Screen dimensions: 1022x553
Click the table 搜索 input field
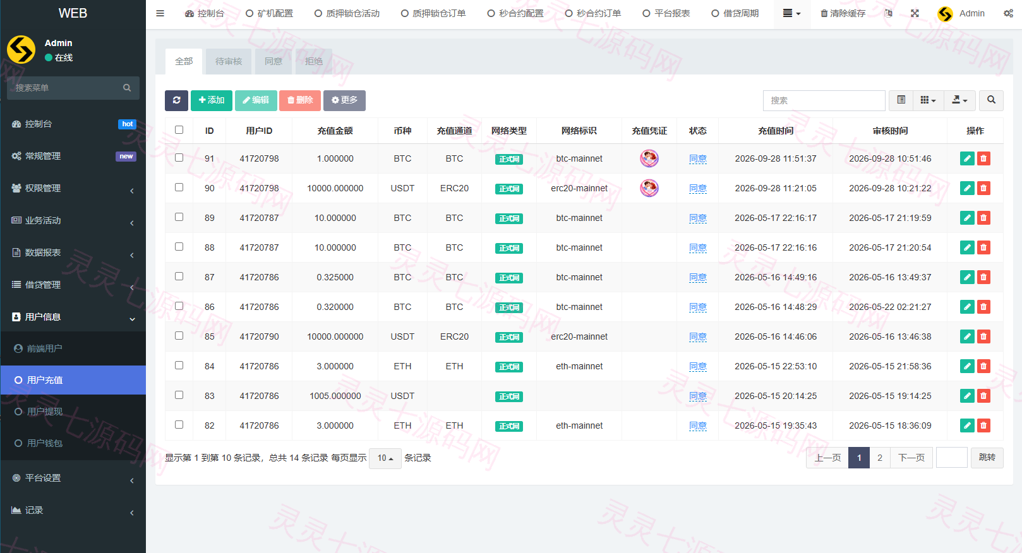coord(824,100)
